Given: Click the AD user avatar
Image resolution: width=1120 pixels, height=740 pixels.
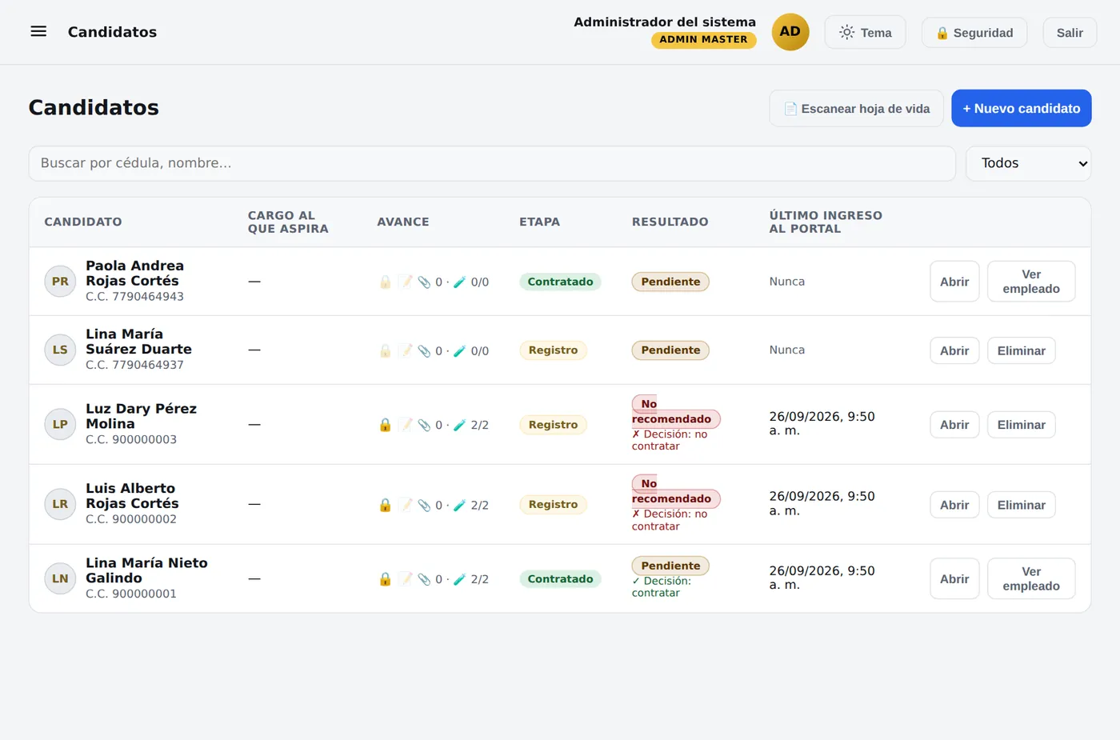Looking at the screenshot, I should 790,32.
